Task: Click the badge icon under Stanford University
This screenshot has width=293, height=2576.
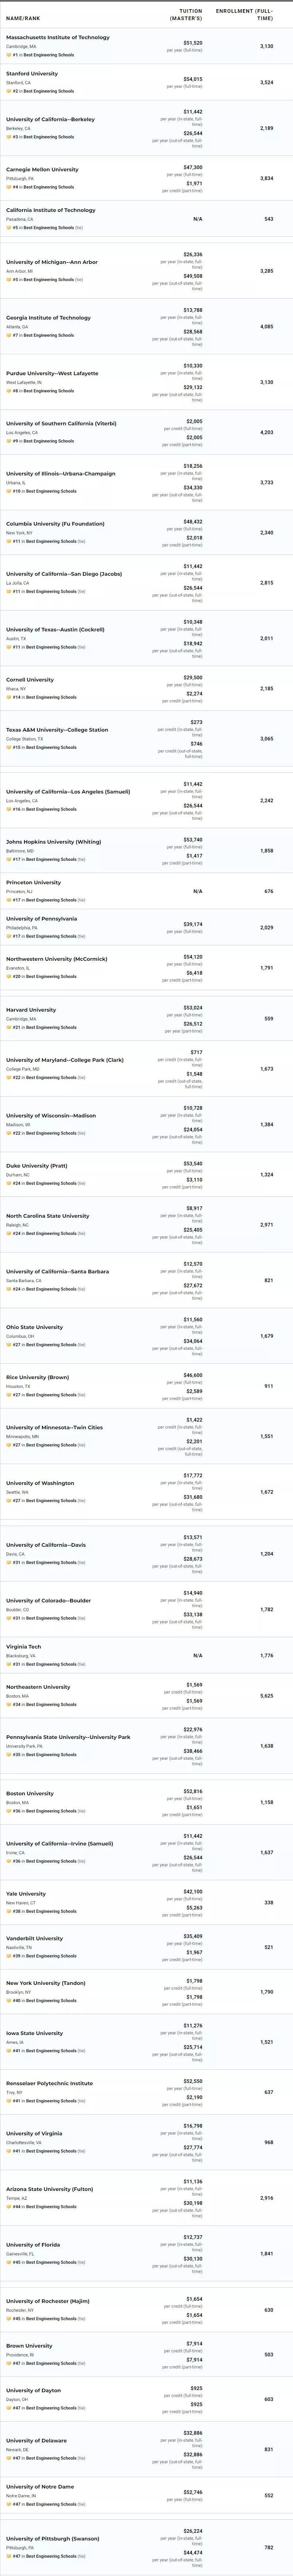Action: click(x=8, y=91)
